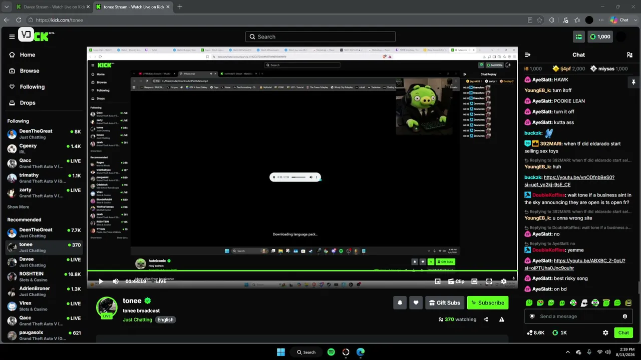Open the Kick sidebar hamburger menu
Screen dimensions: 641x360
12,36
